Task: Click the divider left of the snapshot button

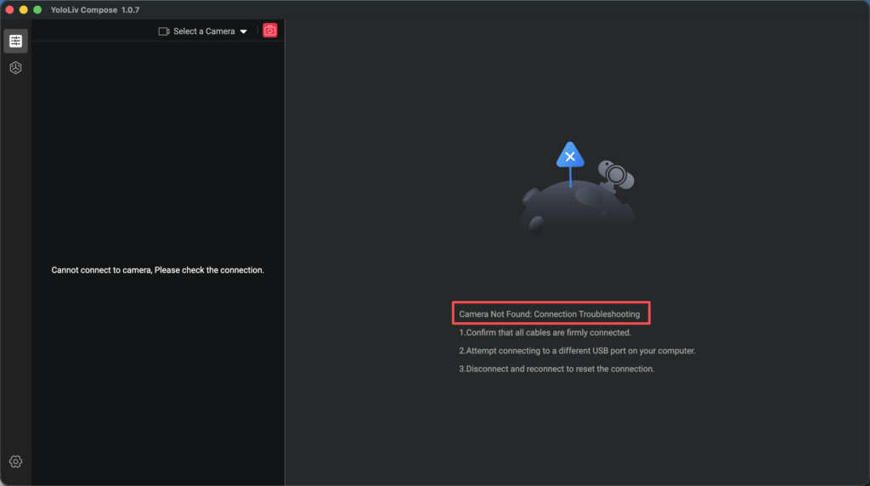Action: [x=257, y=31]
